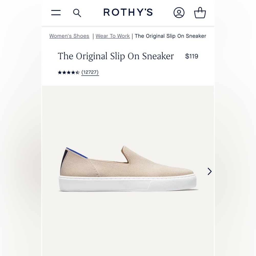The image size is (256, 256).
Task: Click the $119 price text
Action: [x=191, y=56]
